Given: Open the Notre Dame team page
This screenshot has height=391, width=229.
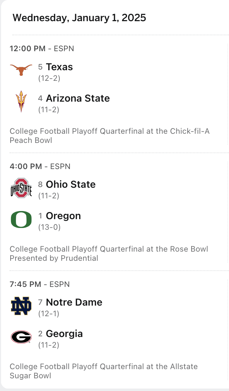Looking at the screenshot, I should (74, 302).
